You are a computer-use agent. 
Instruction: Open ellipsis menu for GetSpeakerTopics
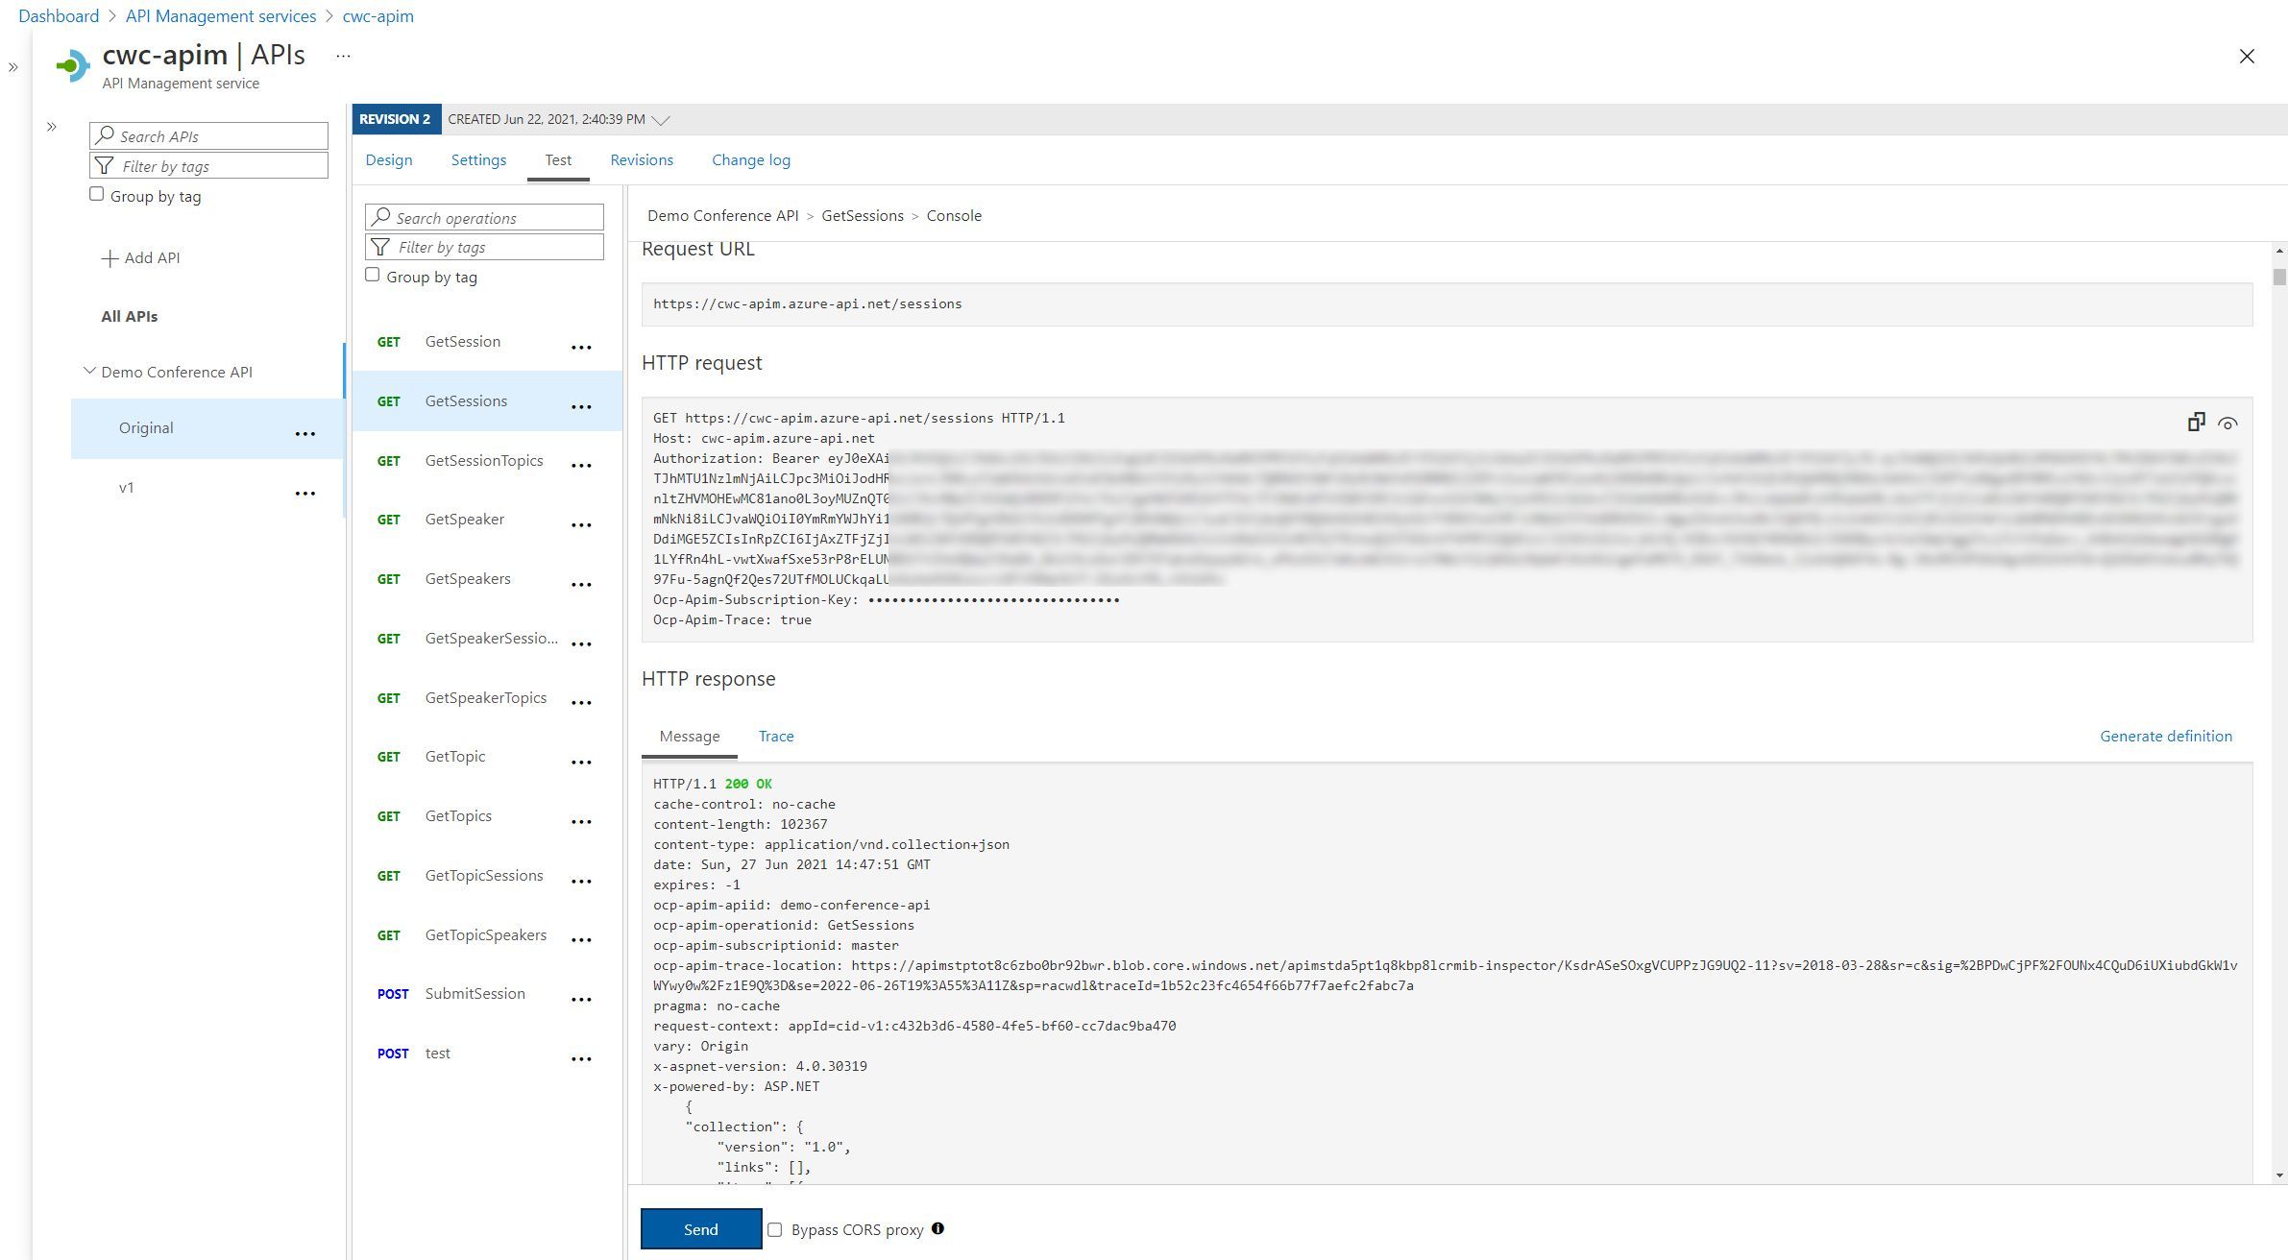click(581, 703)
